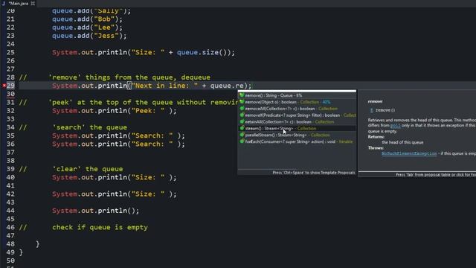
Task: Select forEach(Consumer action) proposal
Action: coord(297,141)
